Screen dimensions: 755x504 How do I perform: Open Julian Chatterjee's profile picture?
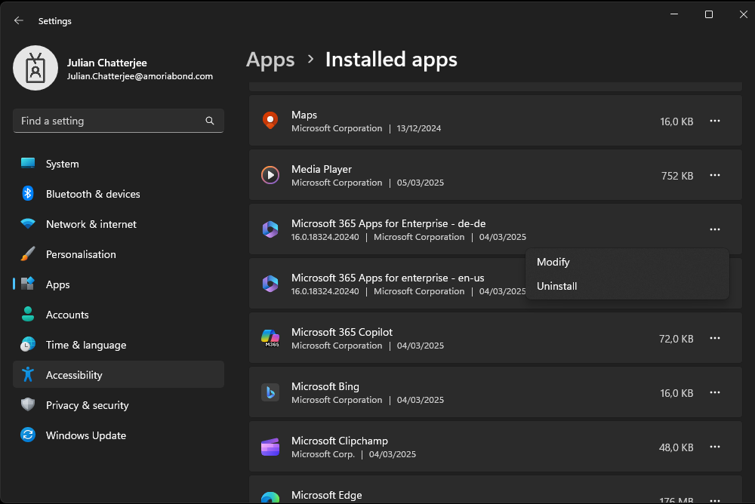(35, 69)
